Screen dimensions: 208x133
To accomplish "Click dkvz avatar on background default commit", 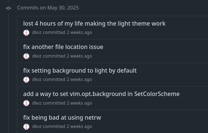I will (26, 80).
